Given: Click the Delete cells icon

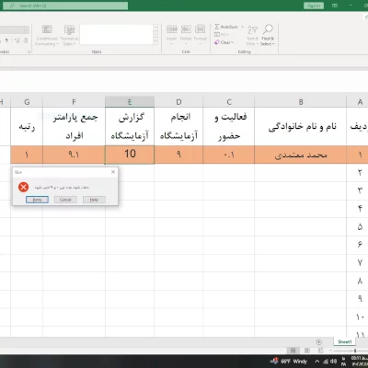Looking at the screenshot, I should [x=186, y=29].
